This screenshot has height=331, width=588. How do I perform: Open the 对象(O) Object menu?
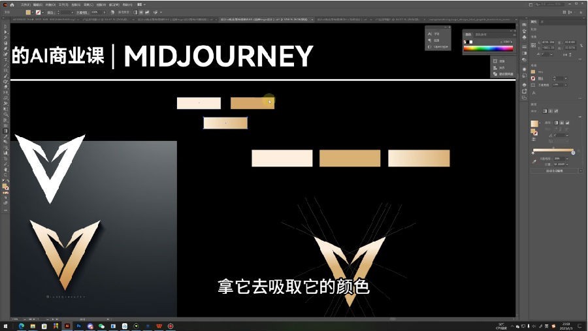[x=50, y=5]
